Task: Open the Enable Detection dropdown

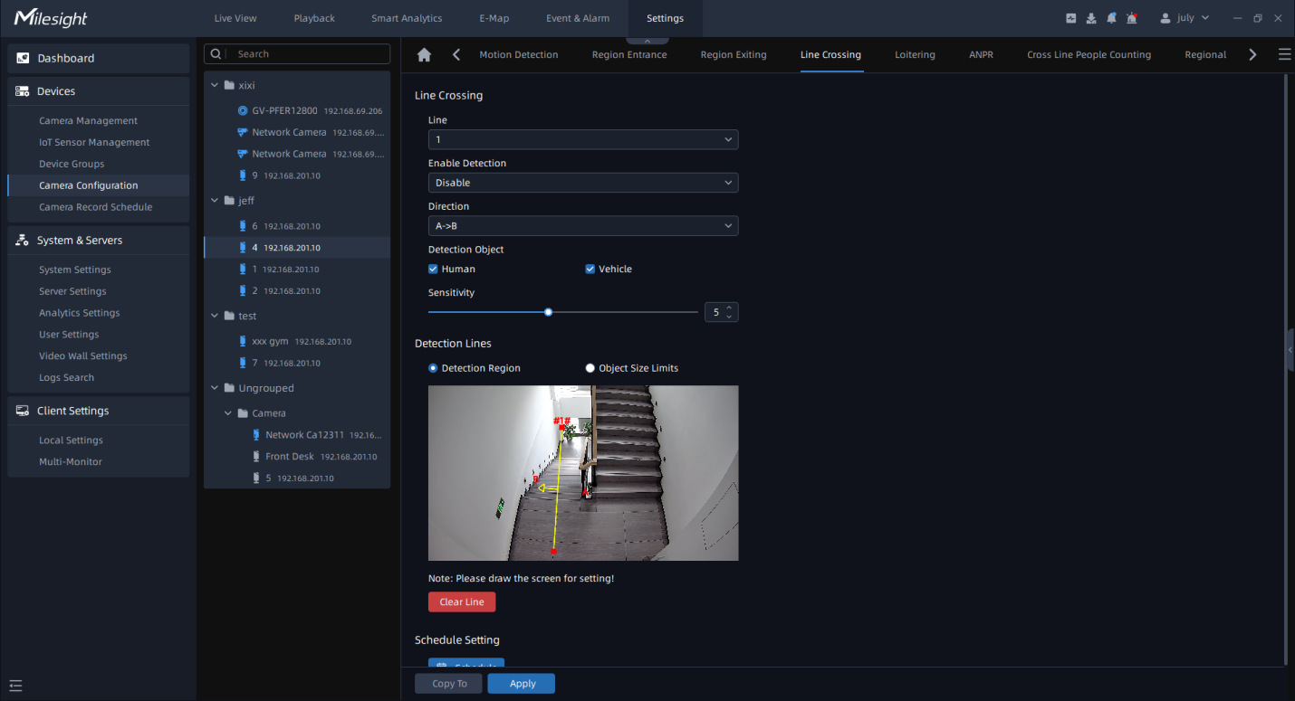Action: point(583,183)
